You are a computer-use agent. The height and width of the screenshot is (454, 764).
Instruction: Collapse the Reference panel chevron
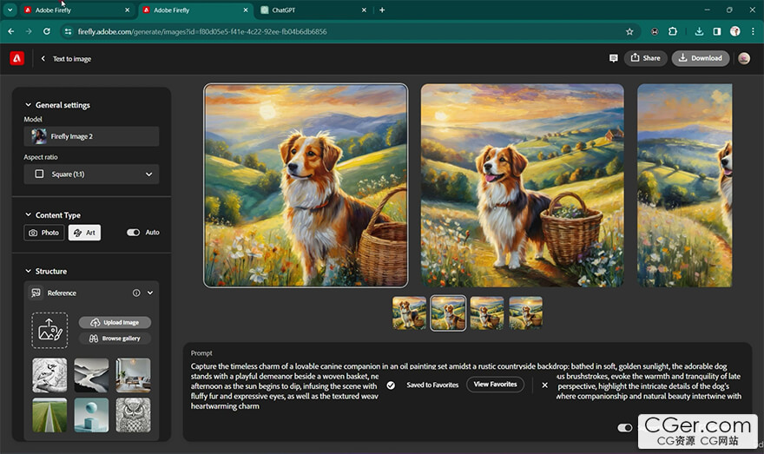pos(150,293)
